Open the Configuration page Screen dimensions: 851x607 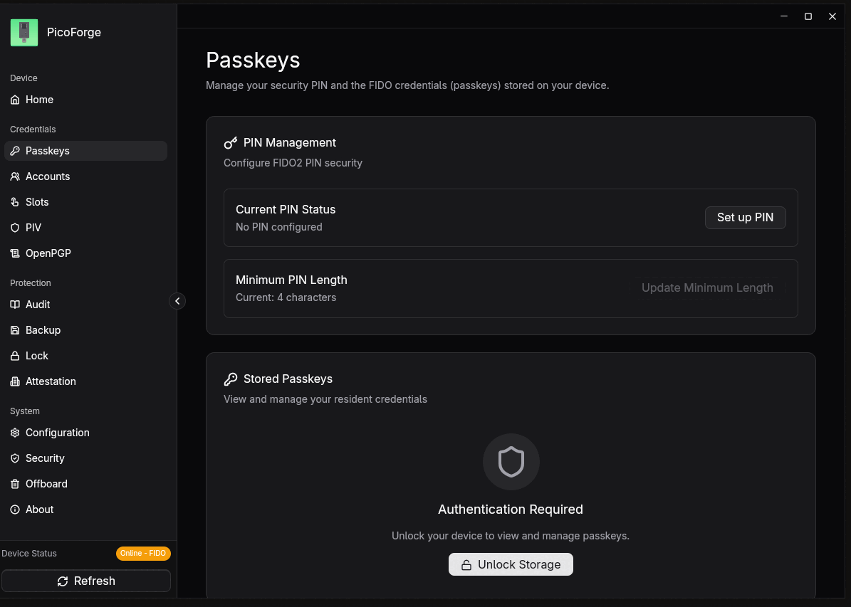pos(85,433)
